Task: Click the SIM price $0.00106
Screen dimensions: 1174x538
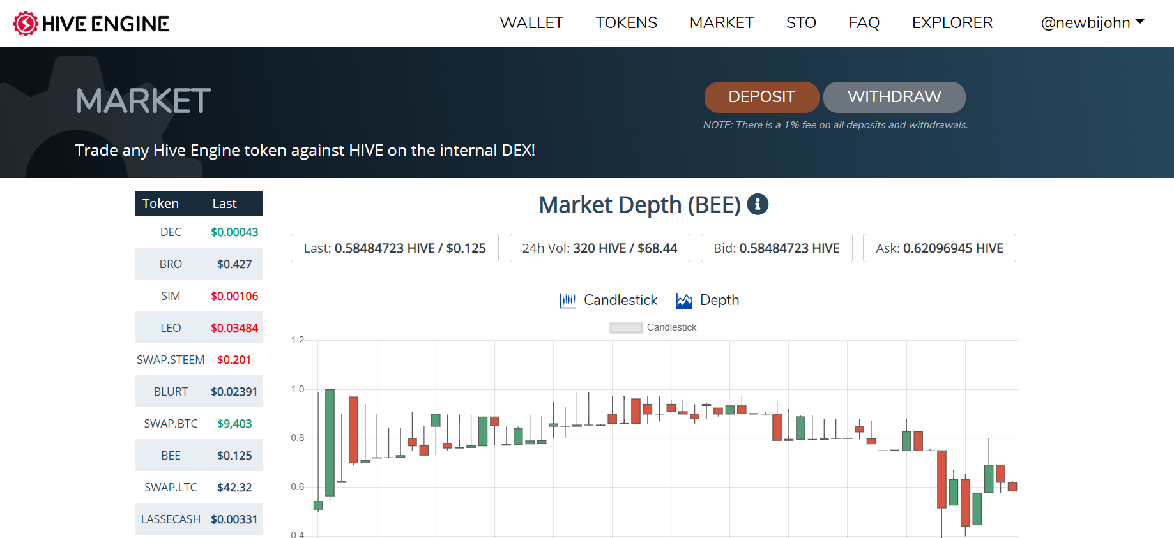Action: click(234, 296)
